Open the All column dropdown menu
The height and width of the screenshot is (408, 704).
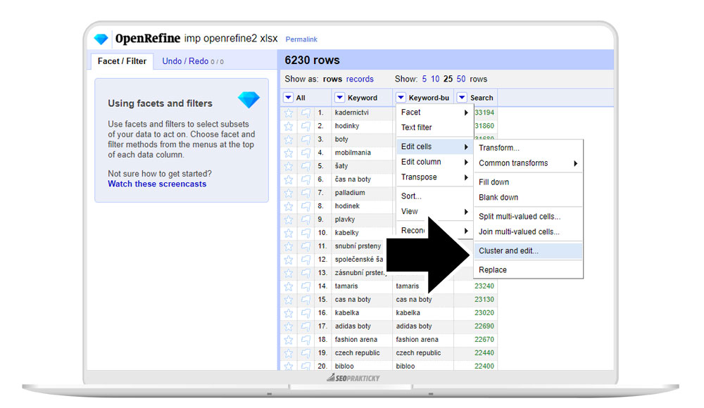click(x=288, y=97)
